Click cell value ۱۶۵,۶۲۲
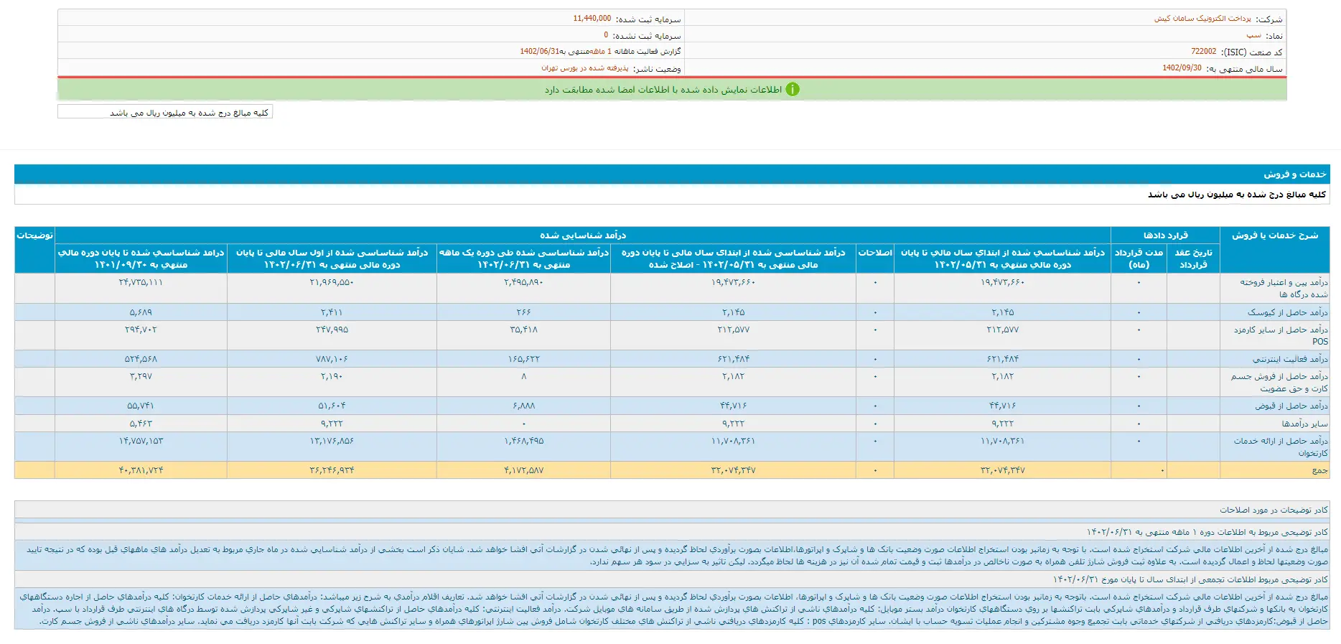Viewport: 1341px width, 644px height. [x=523, y=359]
